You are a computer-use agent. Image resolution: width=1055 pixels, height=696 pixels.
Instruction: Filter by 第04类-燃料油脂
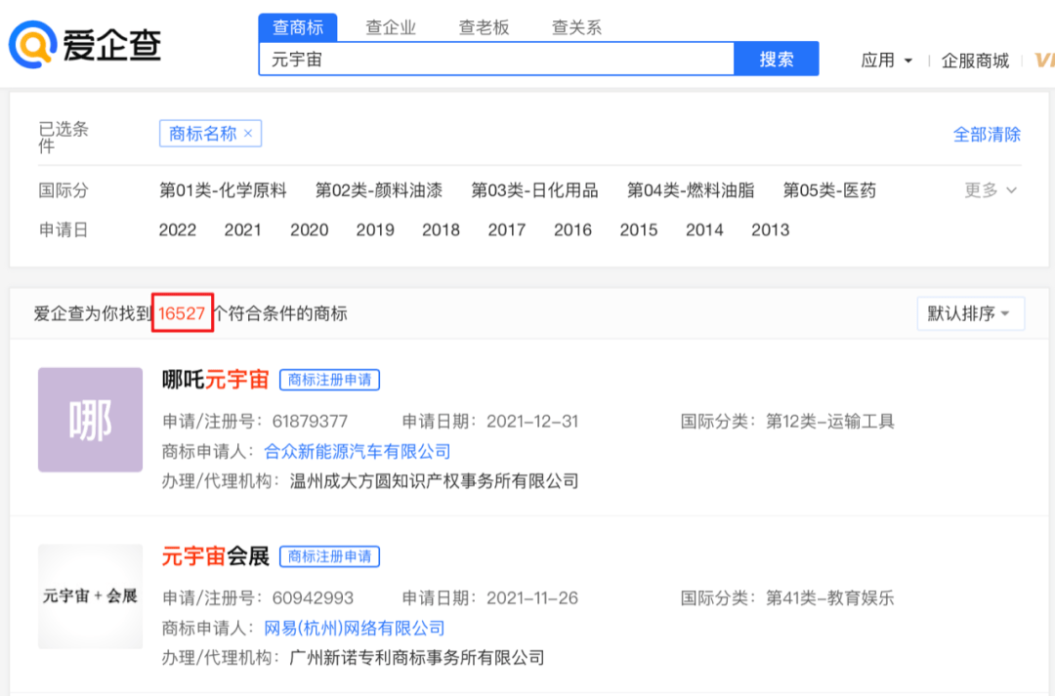(691, 190)
